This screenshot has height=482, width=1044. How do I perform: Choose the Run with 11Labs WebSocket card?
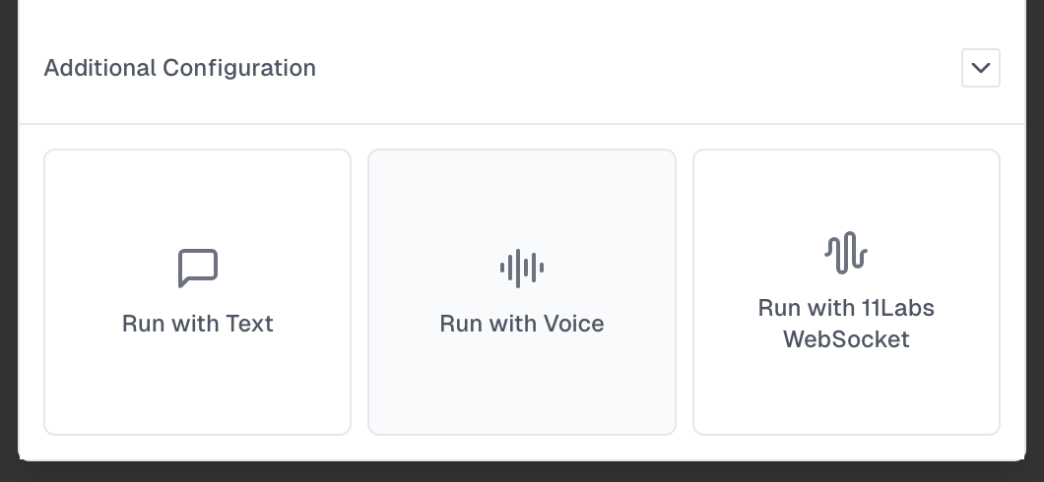click(x=846, y=292)
